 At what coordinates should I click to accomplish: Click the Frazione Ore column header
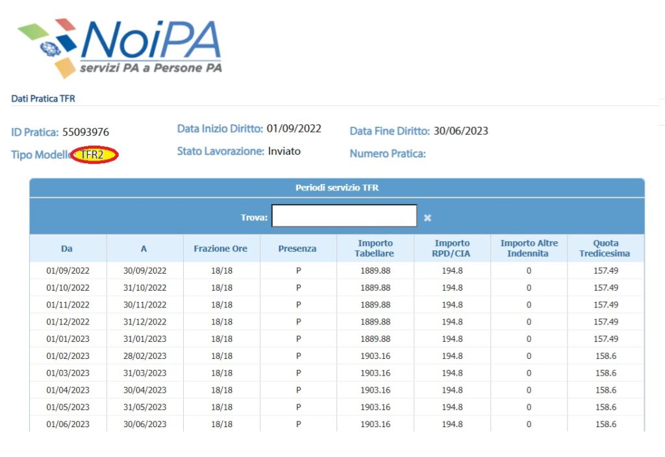(x=221, y=248)
